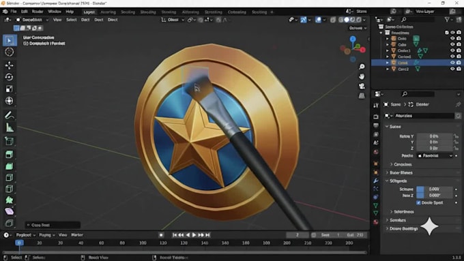Open the Select menu in viewport header
This screenshot has width=464, height=261.
coord(72,20)
